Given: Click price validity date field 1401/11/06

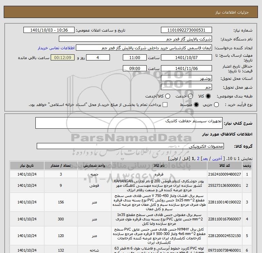Looking at the screenshot, I should tap(186, 68).
